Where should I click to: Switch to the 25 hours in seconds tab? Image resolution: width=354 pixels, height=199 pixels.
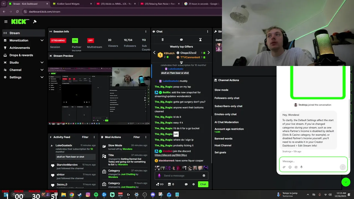coord(202,4)
